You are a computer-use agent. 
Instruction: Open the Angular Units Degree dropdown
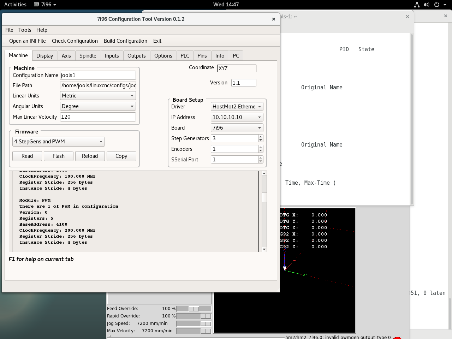[x=98, y=106]
